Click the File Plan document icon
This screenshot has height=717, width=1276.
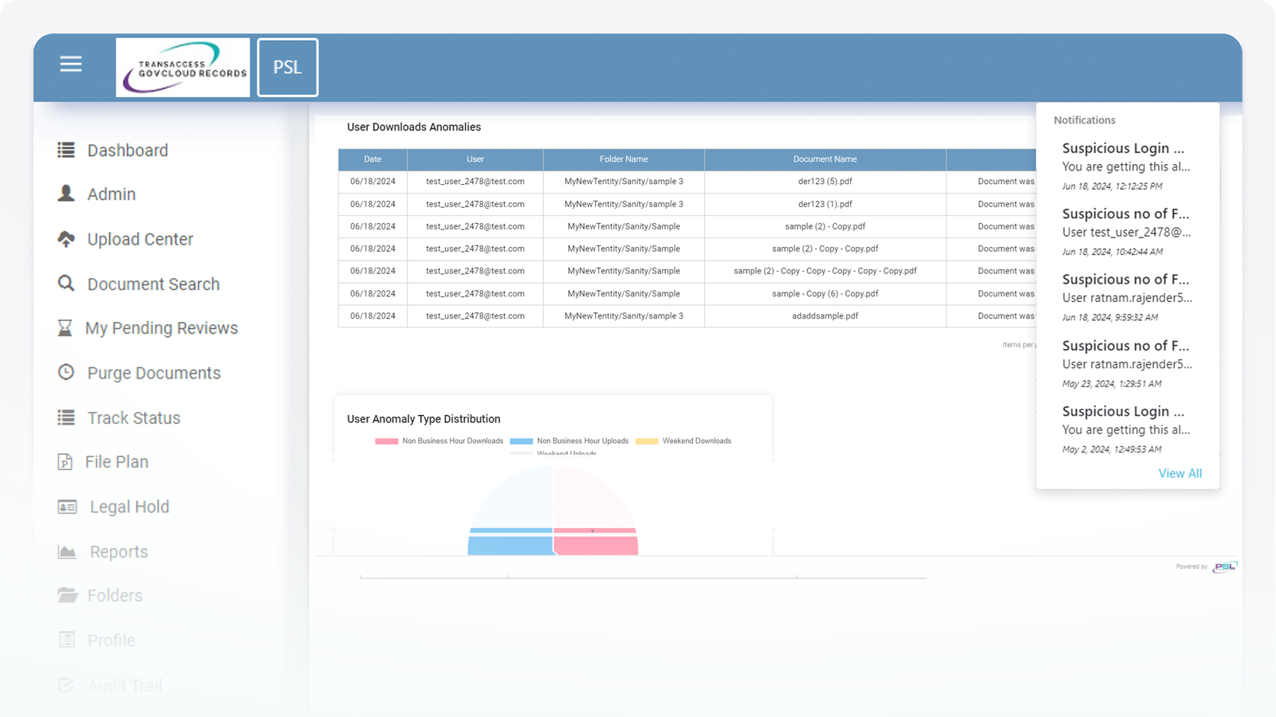click(65, 462)
